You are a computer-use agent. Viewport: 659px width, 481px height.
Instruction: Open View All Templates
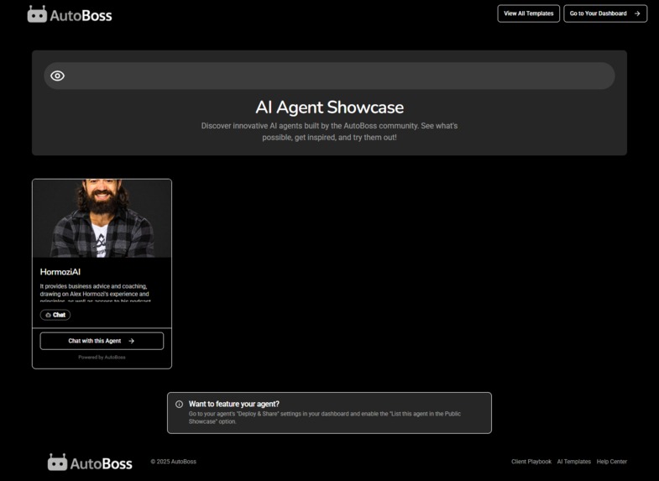tap(528, 13)
